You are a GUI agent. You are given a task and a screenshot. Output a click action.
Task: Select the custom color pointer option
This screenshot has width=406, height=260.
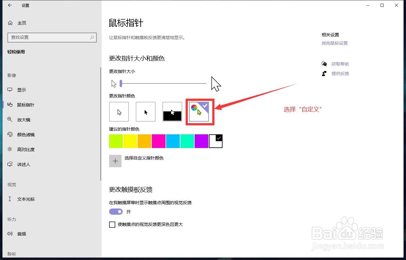[199, 112]
